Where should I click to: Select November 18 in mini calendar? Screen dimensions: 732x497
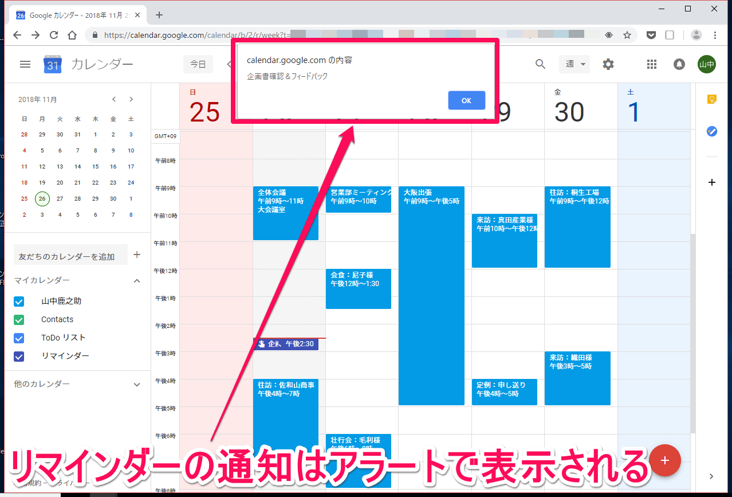(24, 182)
